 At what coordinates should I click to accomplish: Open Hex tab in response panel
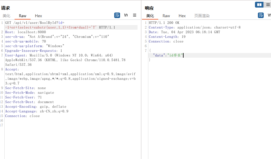[182, 16]
